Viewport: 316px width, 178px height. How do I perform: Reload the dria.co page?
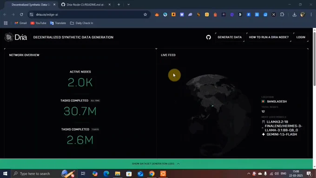point(21,14)
